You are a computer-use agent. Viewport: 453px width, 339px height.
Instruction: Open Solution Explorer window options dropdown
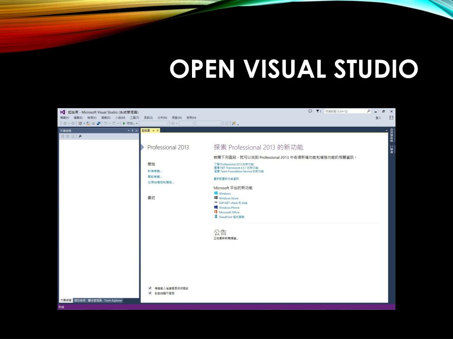click(129, 131)
